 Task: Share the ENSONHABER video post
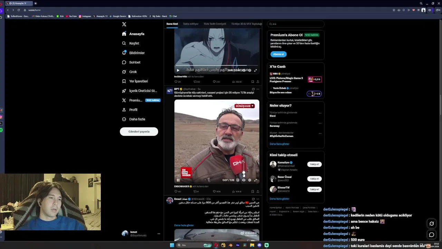pos(258,191)
